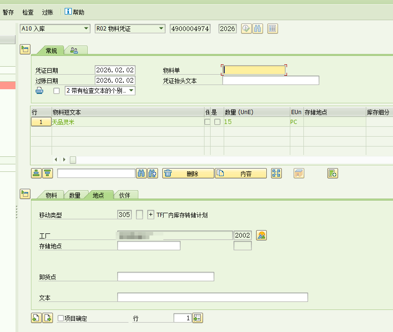Image resolution: width=393 pixels, height=332 pixels.
Task: Click the execute icon beside year 2026
Action: (246, 29)
